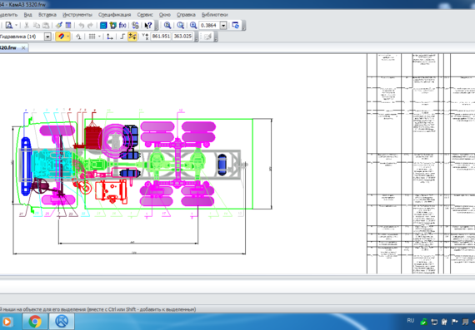Viewport: 475px width, 330px height.
Task: Open the local coordinate system tool
Action: 110,37
